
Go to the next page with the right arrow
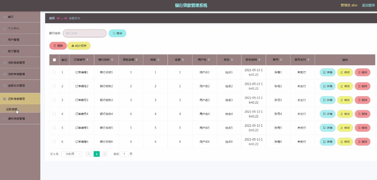pyautogui.click(x=105, y=154)
